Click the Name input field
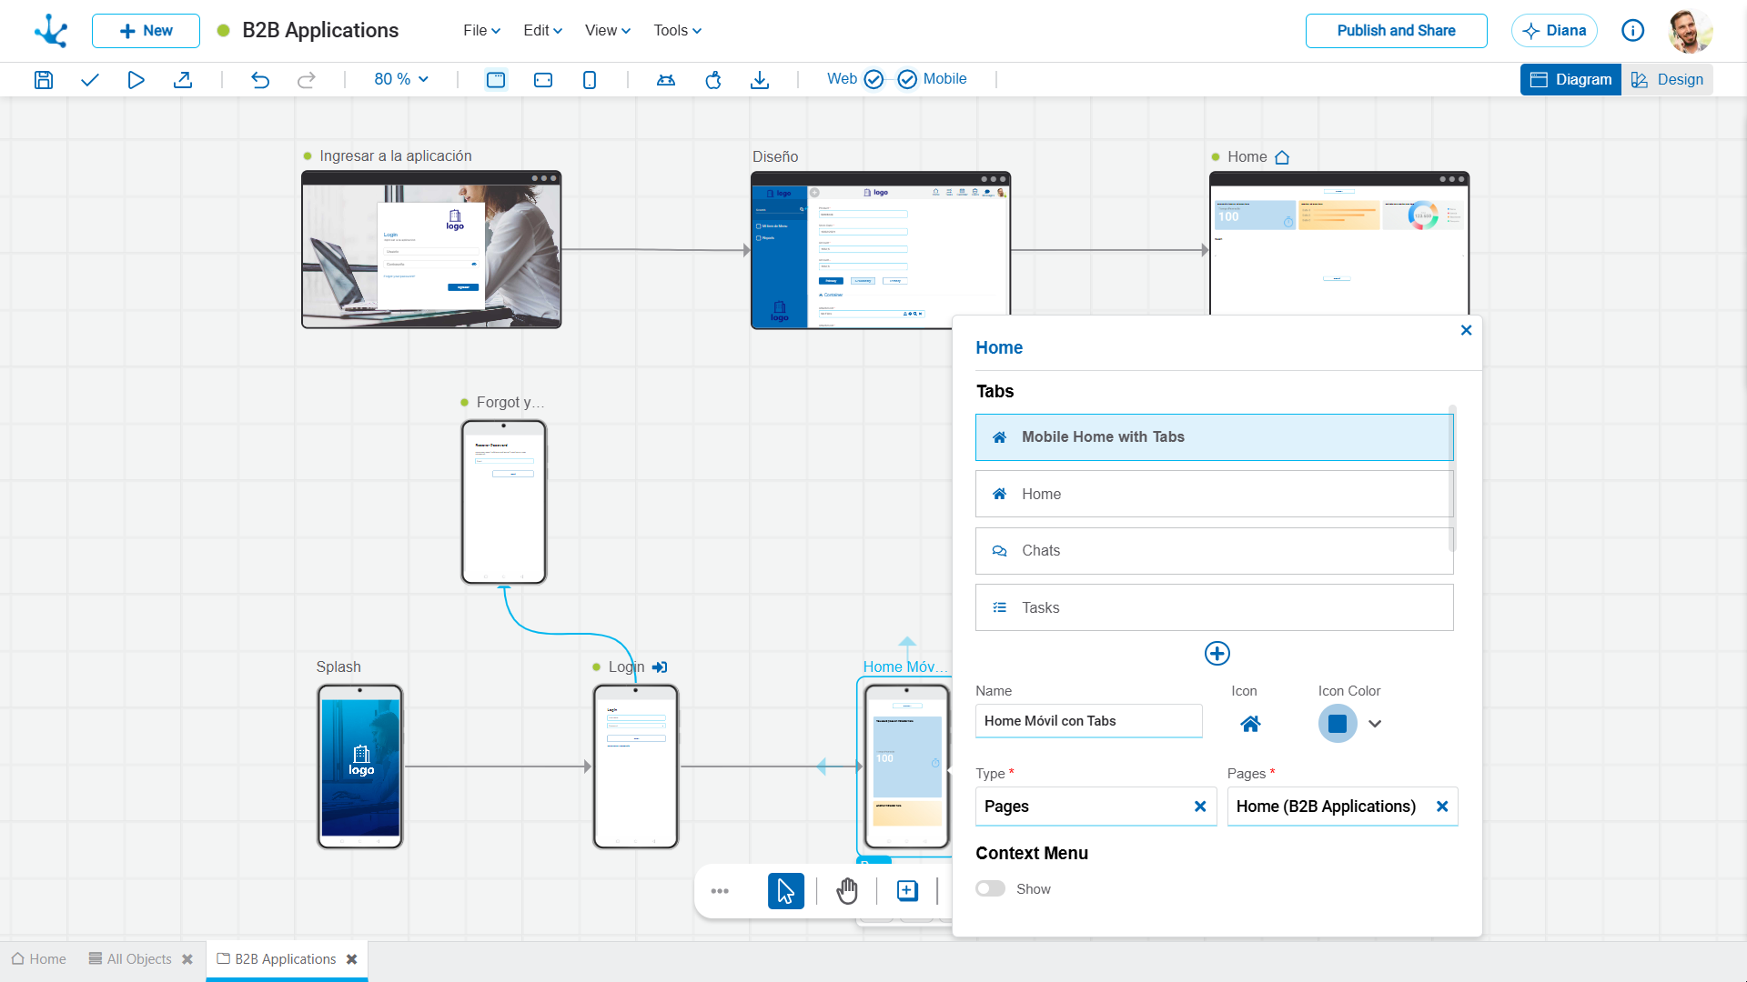1747x982 pixels. [1088, 721]
